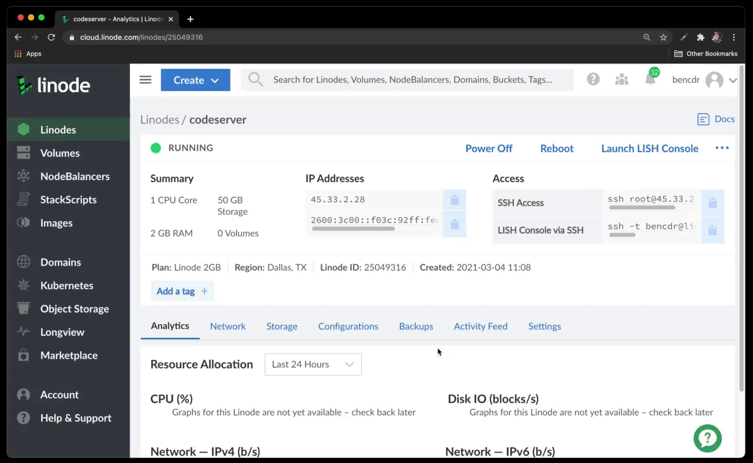Copy the SSH Access command

(x=712, y=203)
